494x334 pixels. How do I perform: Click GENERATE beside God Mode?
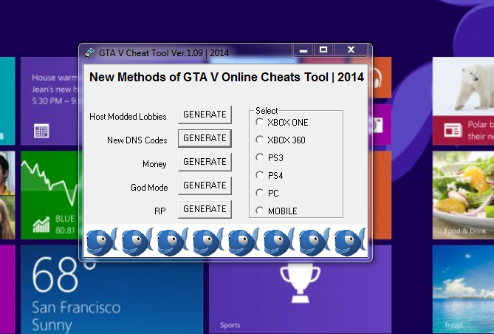click(x=205, y=185)
